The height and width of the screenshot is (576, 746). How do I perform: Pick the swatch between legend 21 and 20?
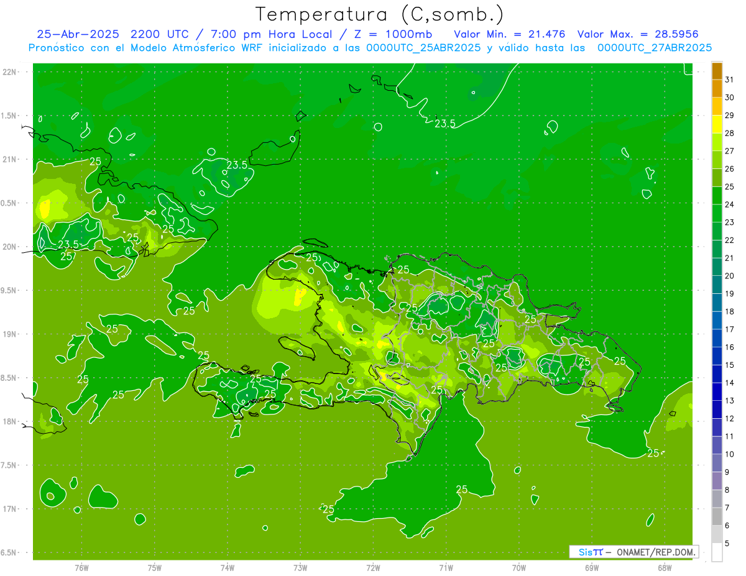pyautogui.click(x=717, y=267)
